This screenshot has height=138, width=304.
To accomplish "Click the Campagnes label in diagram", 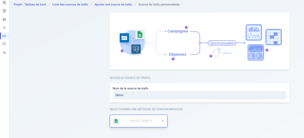I will (x=178, y=31).
